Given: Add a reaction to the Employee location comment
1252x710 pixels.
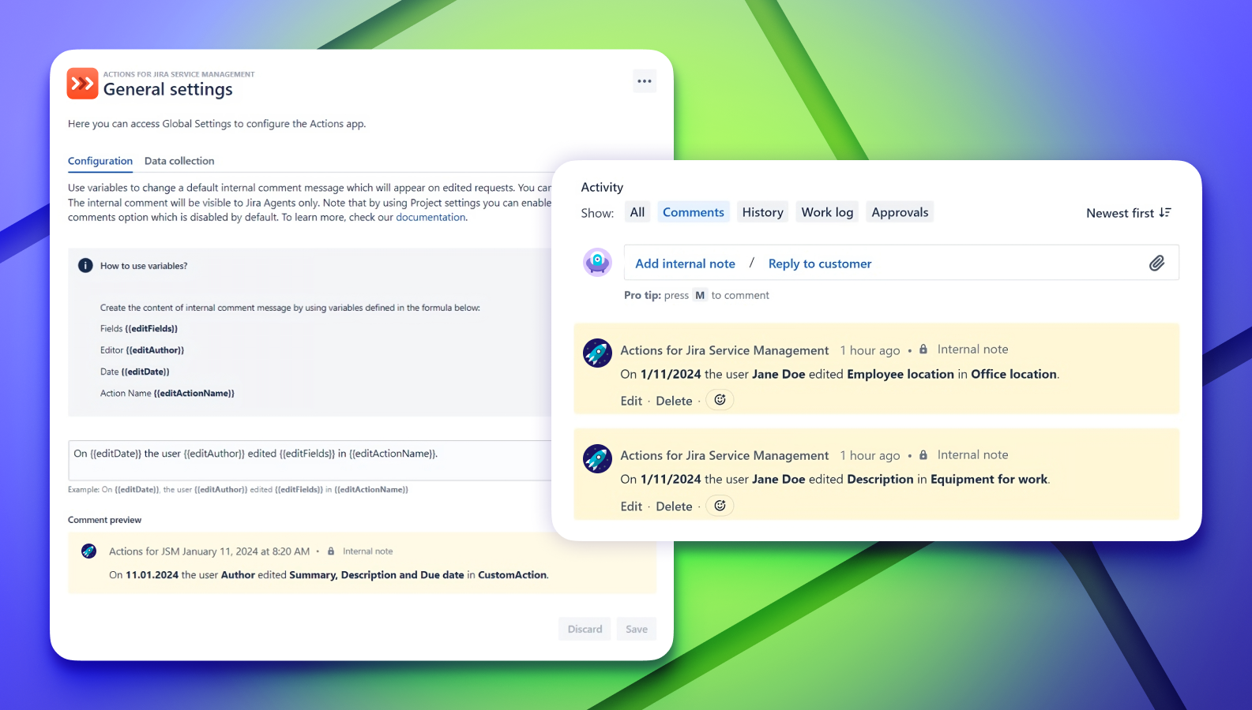Looking at the screenshot, I should pyautogui.click(x=720, y=400).
